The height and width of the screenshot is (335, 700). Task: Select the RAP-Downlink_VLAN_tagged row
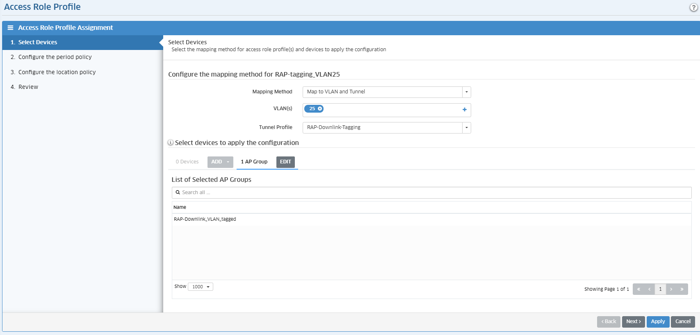tap(205, 219)
